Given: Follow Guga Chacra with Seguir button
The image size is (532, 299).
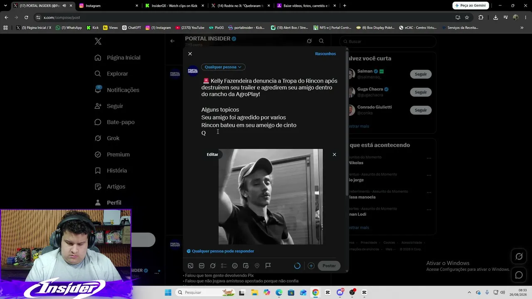Looking at the screenshot, I should pyautogui.click(x=421, y=92).
